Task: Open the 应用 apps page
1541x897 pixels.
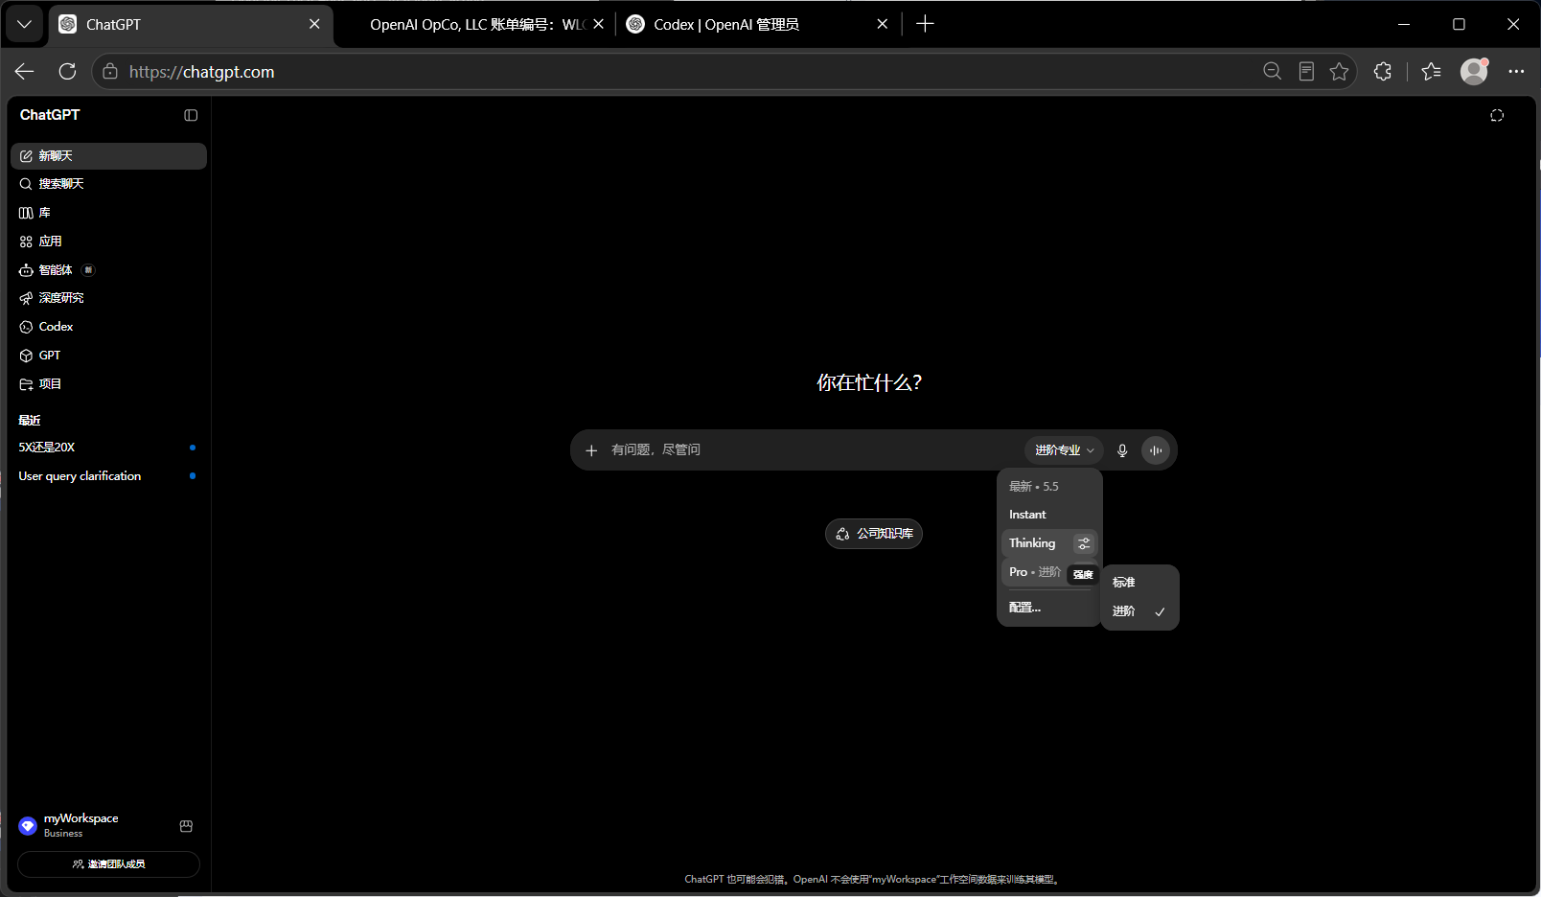Action: pyautogui.click(x=108, y=241)
